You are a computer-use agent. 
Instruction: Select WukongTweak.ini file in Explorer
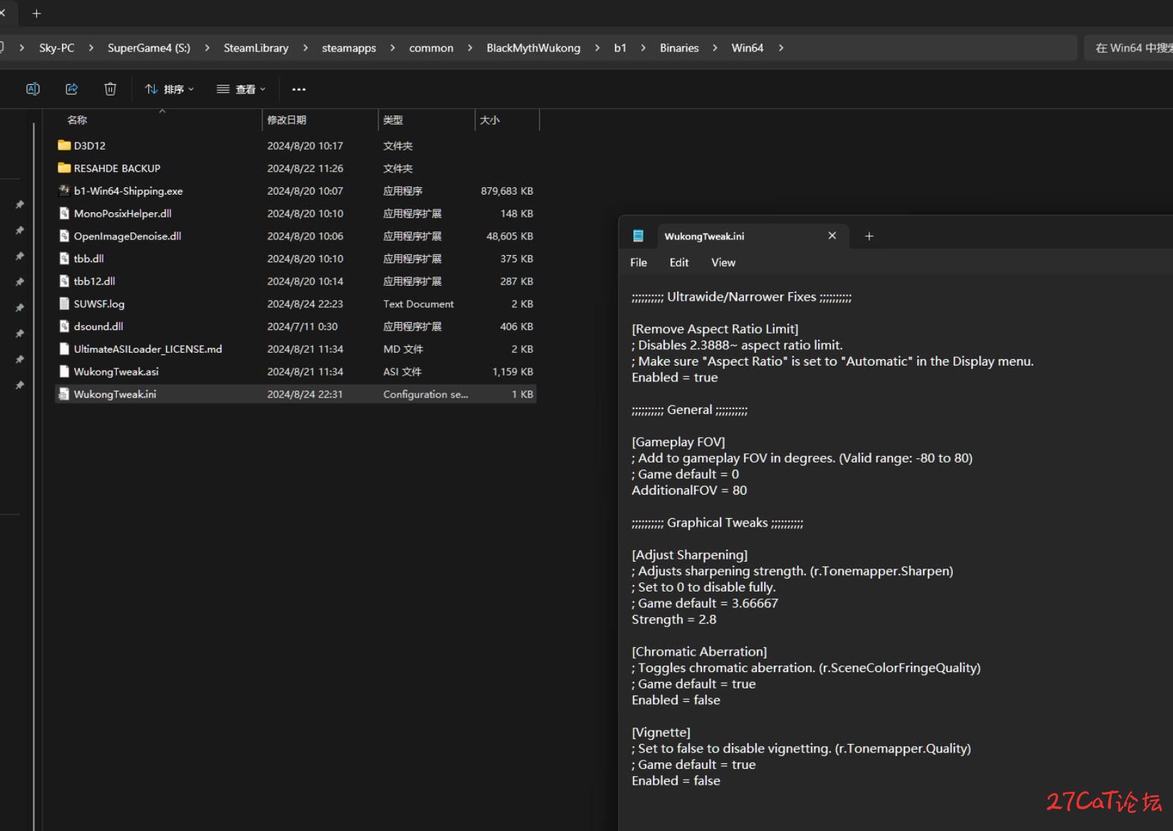(295, 394)
